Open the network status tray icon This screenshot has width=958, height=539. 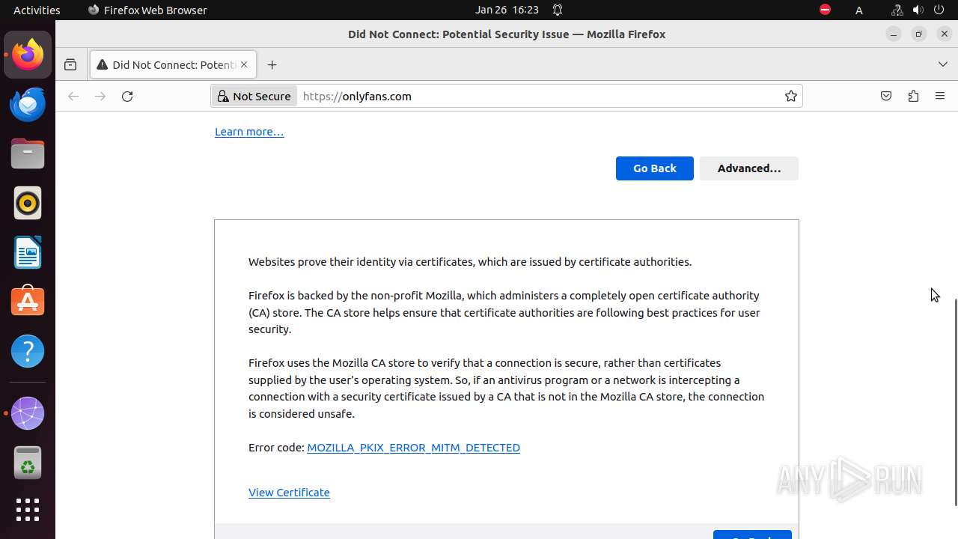point(897,10)
